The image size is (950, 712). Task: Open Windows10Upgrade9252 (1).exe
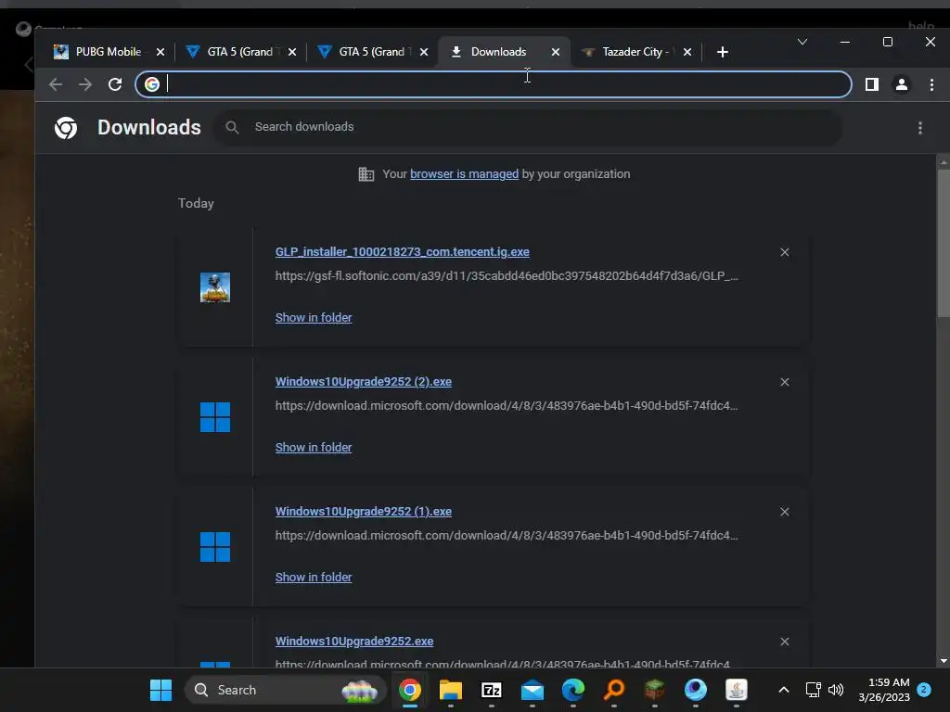pyautogui.click(x=364, y=512)
